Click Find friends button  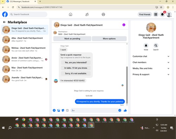tap(145, 14)
